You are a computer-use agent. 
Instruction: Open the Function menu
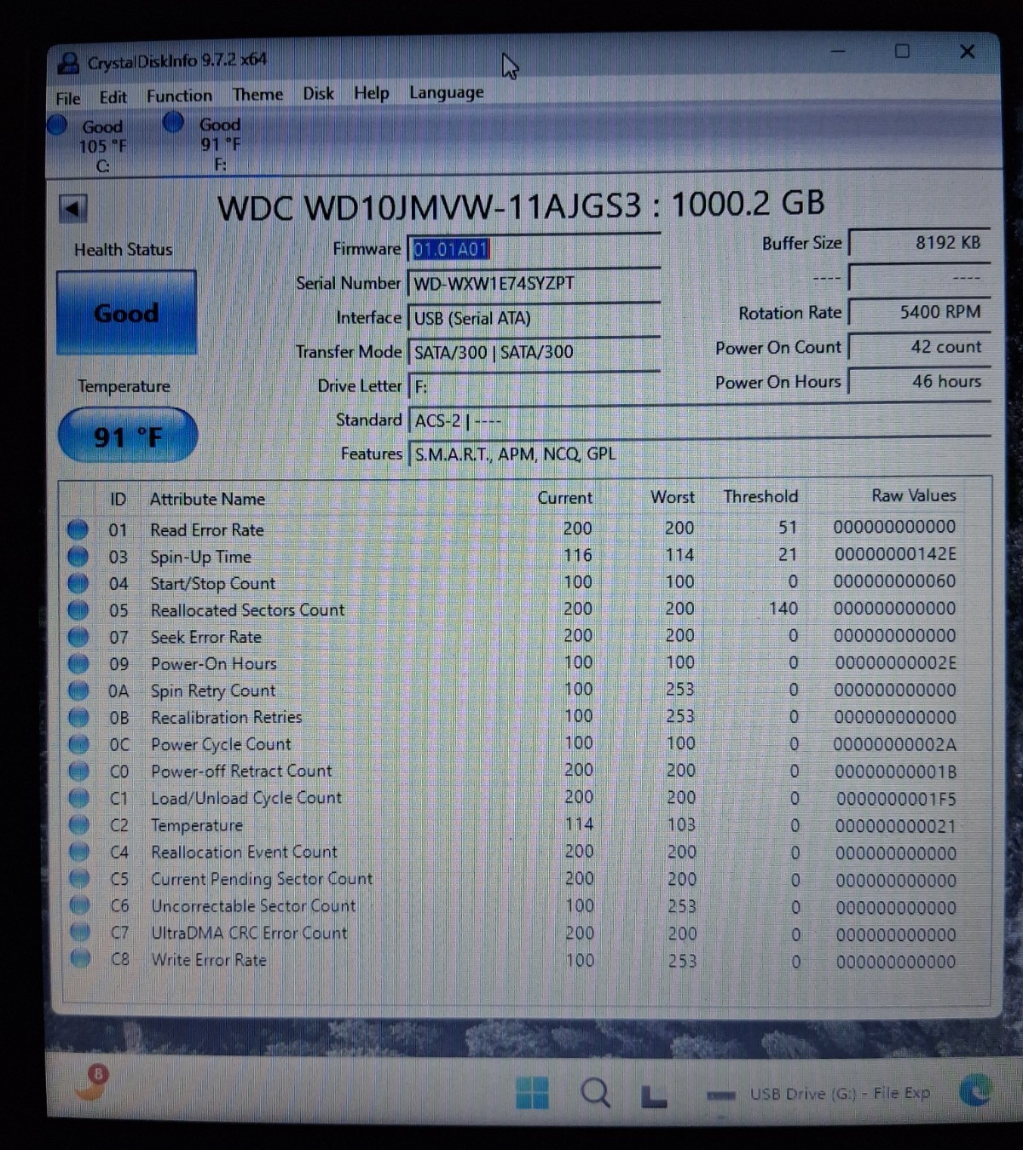coord(179,95)
